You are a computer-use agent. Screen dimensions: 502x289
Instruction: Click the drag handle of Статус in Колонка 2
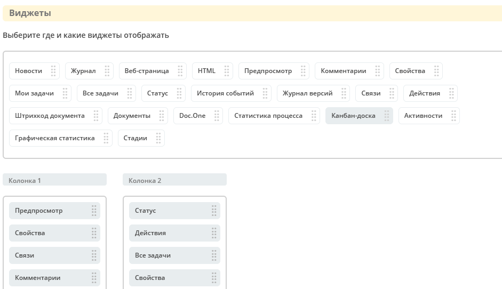(214, 211)
